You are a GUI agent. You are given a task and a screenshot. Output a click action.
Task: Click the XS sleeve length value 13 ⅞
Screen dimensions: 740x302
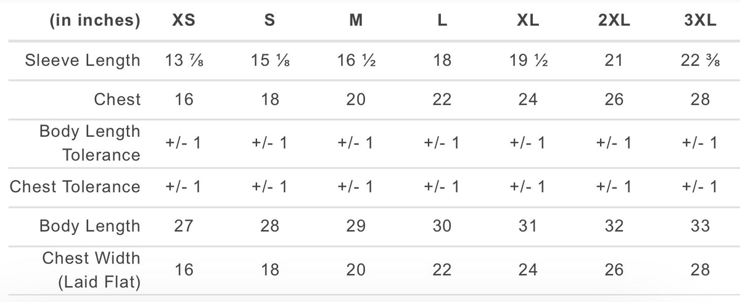pos(183,60)
